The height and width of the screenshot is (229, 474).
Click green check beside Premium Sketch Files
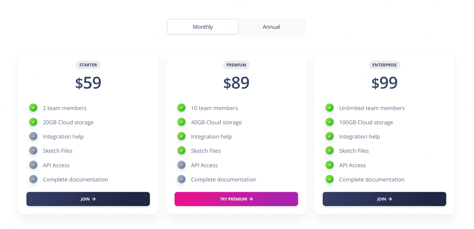pyautogui.click(x=181, y=151)
